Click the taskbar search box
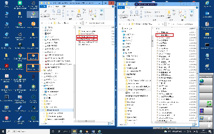The height and width of the screenshot is (134, 214). pyautogui.click(x=28, y=131)
